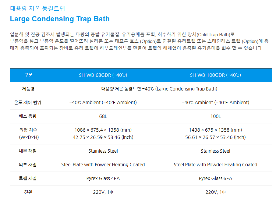The image size is (276, 202).
Task: Click the merged product name cell in the table
Action: point(159,89)
